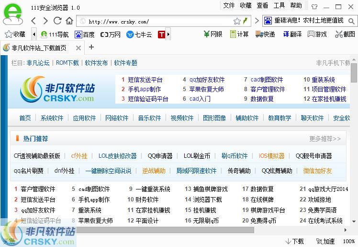Close the 非凡软件站 tab

[78, 48]
